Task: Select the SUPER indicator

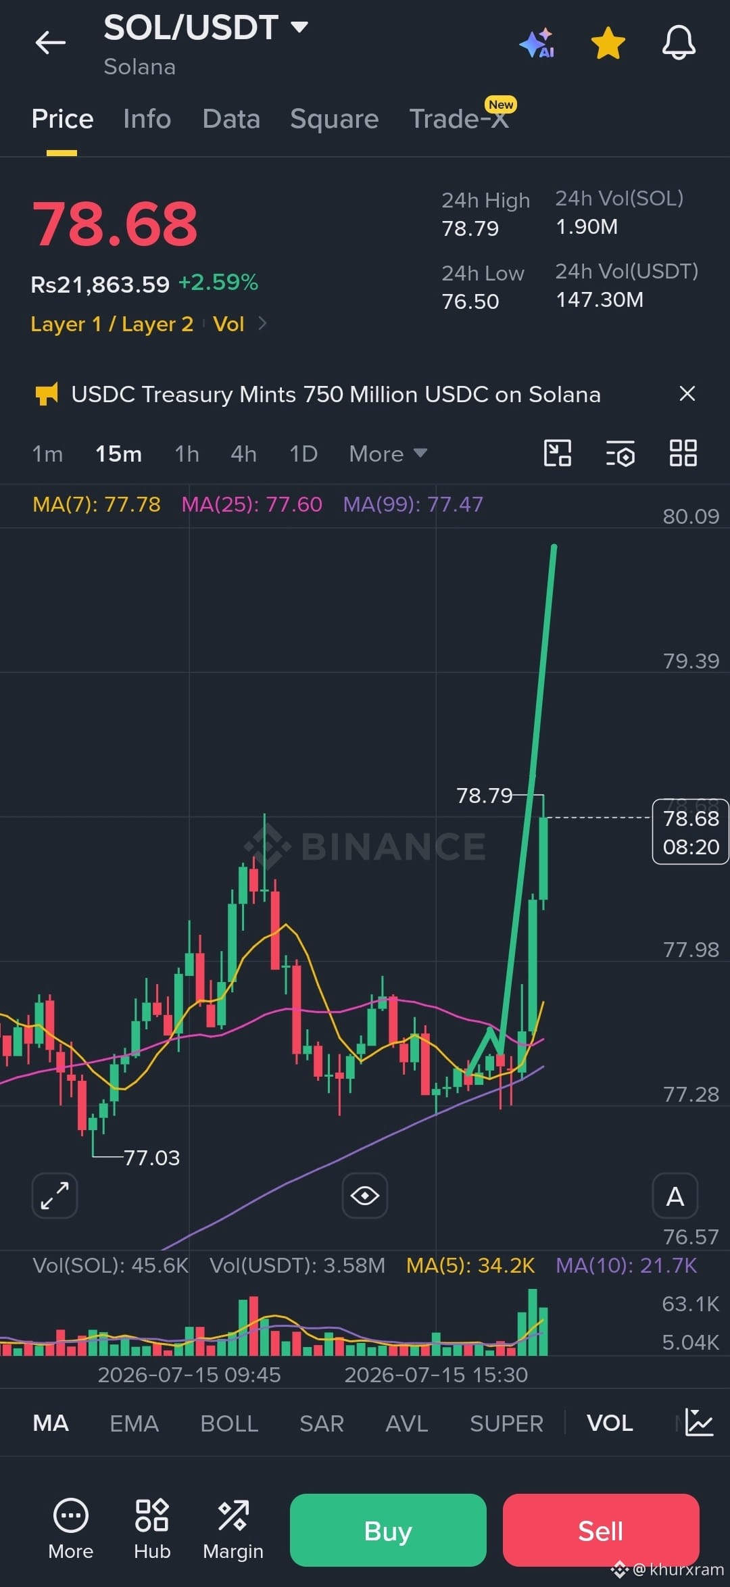Action: 506,1423
